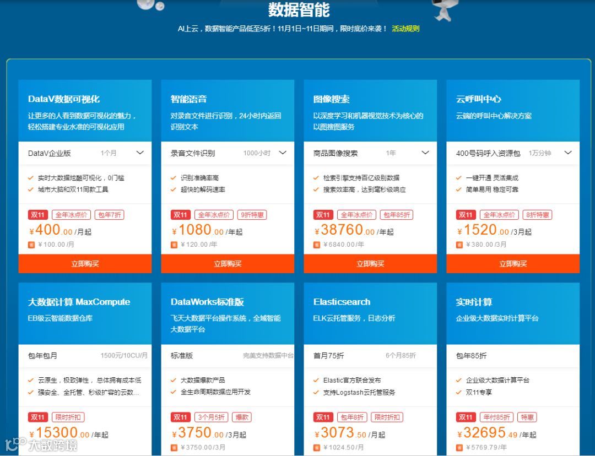Click the coupon icon beside ¥3750.00/3月
Viewport: 595px width, 456px height.
pyautogui.click(x=174, y=448)
